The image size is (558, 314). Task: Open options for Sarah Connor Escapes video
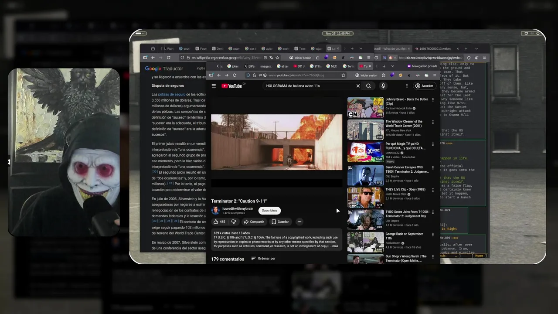coord(433,167)
